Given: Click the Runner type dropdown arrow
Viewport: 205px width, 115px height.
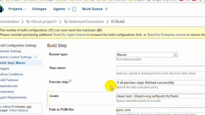Looking at the screenshot, I should point(176,55).
